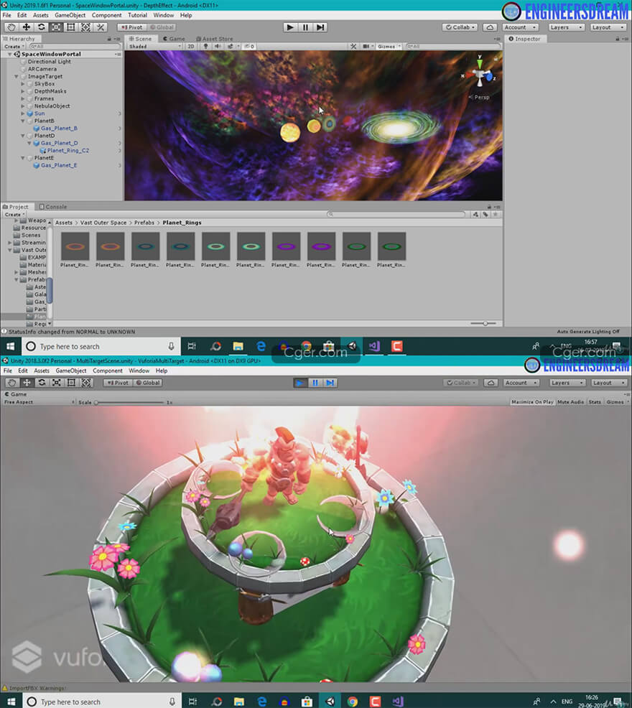Viewport: 632px width, 708px height.
Task: Collapse the ImageTarget hierarchy node
Action: 17,76
